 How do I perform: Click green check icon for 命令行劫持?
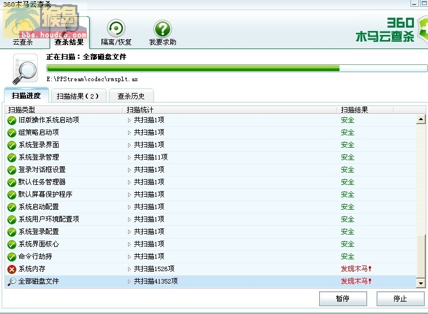pyautogui.click(x=12, y=257)
